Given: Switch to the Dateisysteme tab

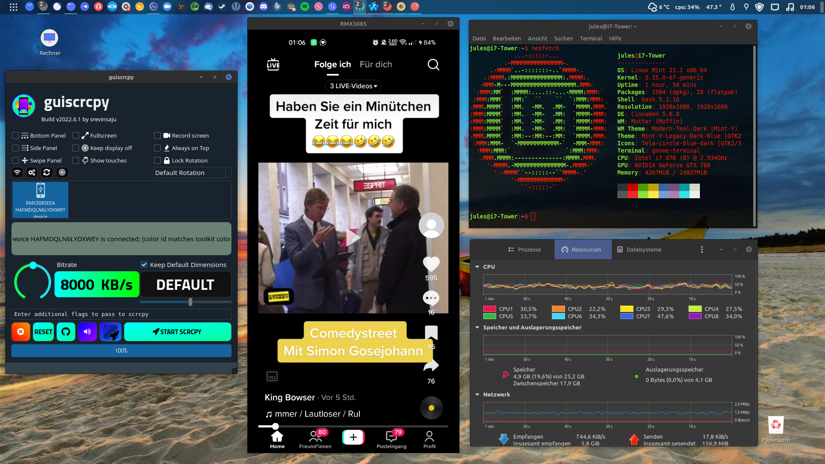Looking at the screenshot, I should tap(640, 249).
